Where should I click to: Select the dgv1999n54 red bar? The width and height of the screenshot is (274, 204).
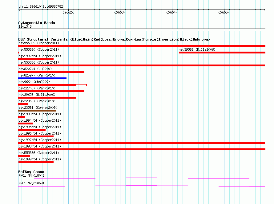[36, 162]
